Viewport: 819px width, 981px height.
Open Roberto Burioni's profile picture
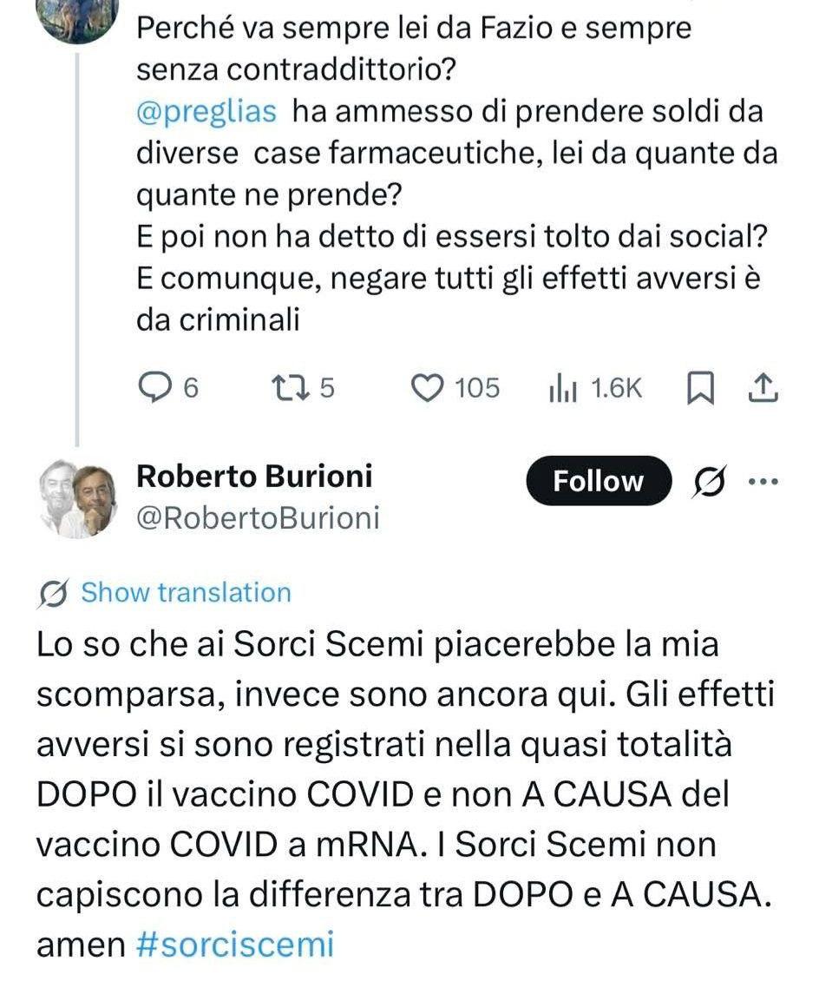[x=79, y=497]
